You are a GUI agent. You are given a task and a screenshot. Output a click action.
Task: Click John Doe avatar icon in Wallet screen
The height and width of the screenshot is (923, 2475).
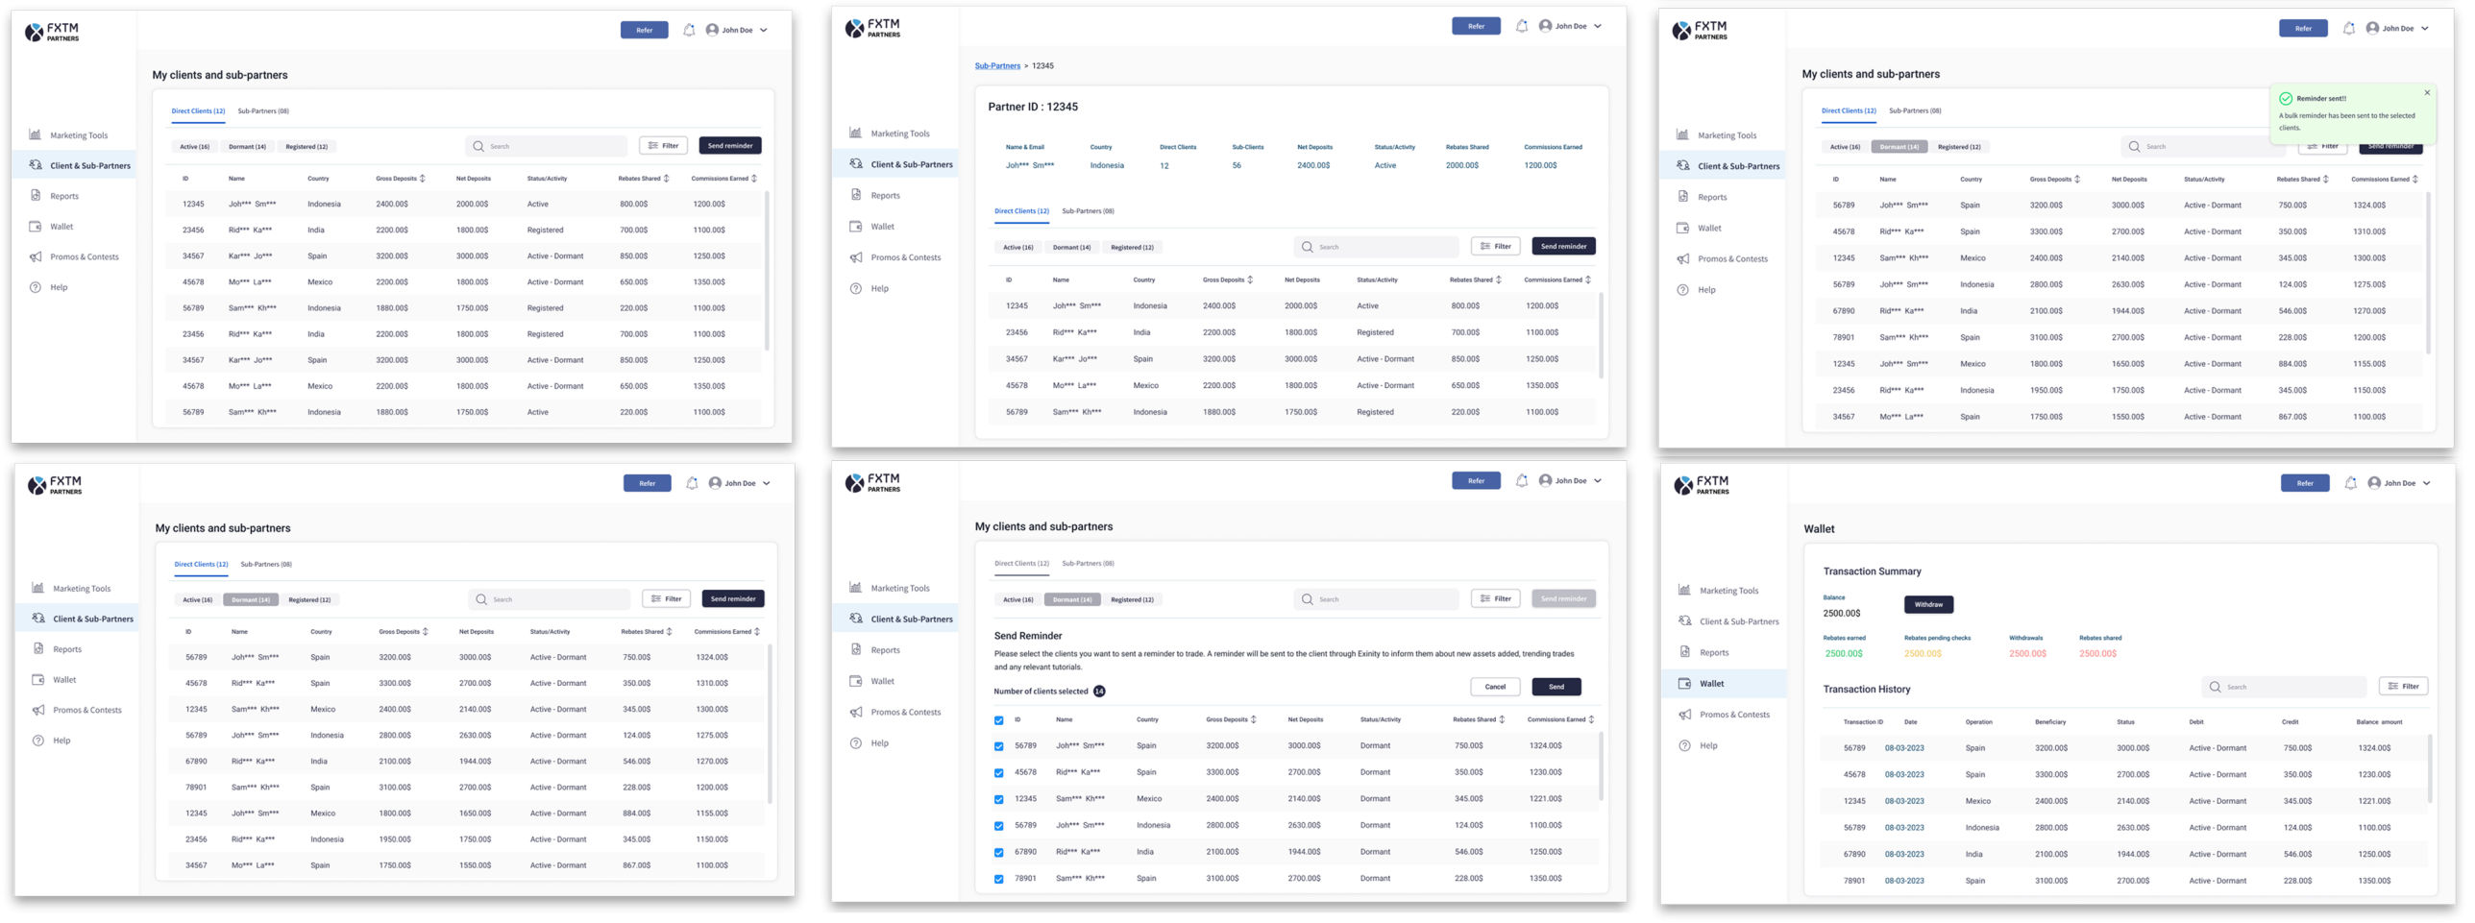click(2374, 483)
